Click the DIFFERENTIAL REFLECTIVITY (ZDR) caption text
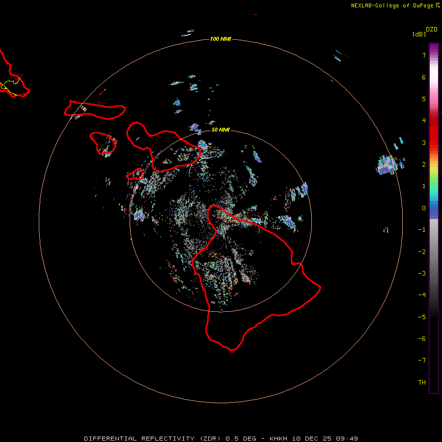The image size is (442, 442). coord(153,439)
